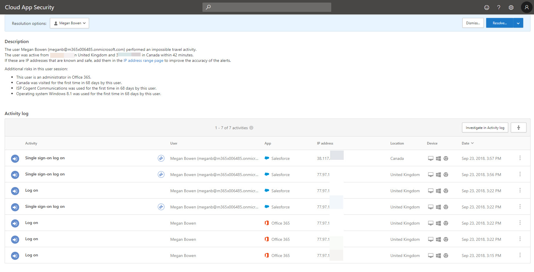Click the desktop device icon at 3:57 PM row
This screenshot has width=534, height=272.
click(x=431, y=158)
